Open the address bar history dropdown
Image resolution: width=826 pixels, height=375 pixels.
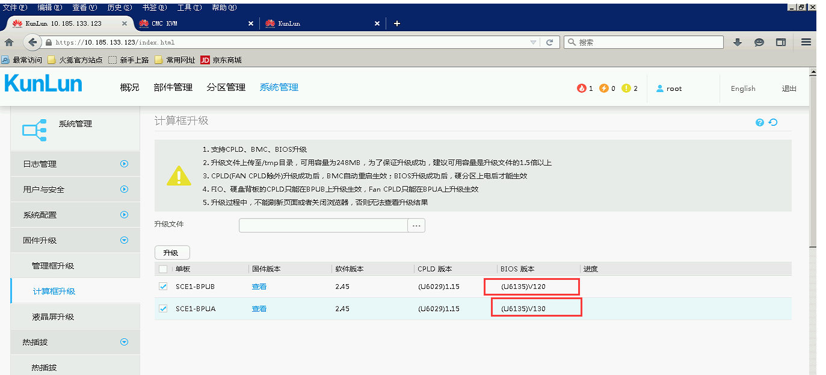point(533,43)
